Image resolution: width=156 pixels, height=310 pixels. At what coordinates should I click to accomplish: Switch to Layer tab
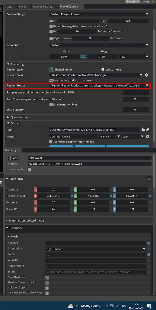[22, 7]
